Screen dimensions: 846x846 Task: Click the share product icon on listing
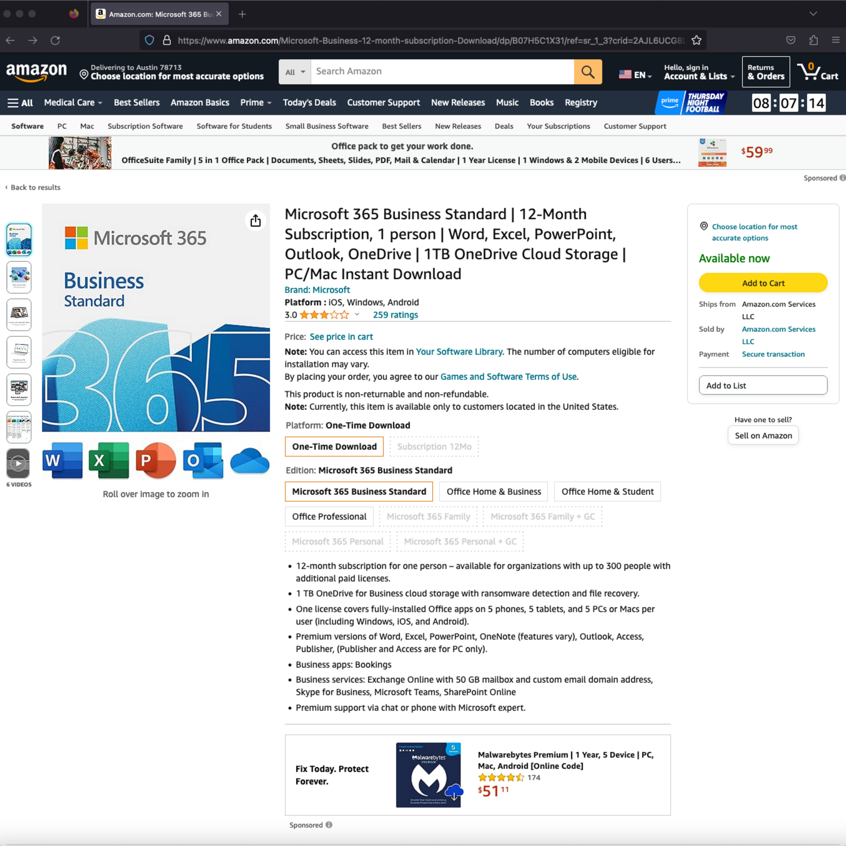(256, 220)
